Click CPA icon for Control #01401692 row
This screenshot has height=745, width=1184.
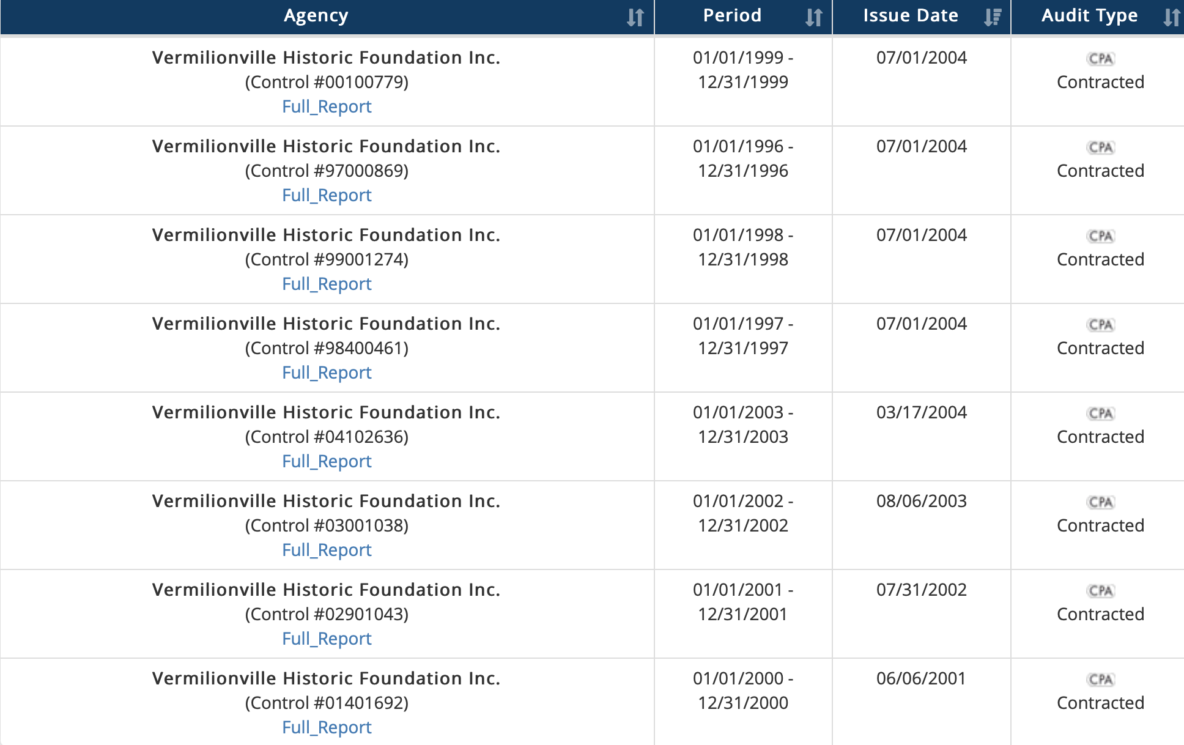1100,680
